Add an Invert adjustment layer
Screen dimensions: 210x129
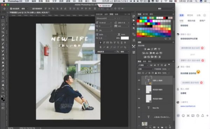point(145,57)
